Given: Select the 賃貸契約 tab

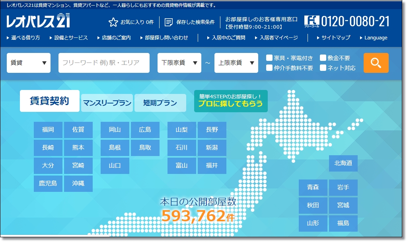Looking at the screenshot, I should [x=50, y=101].
